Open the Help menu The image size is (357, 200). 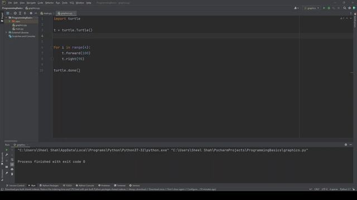tap(89, 3)
